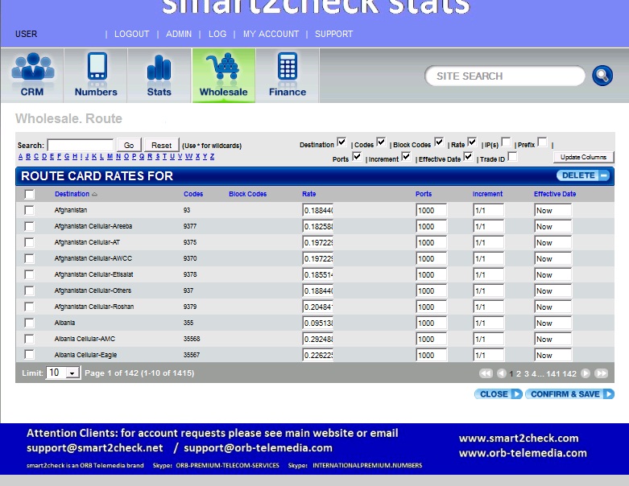Screen dimensions: 629x486
Task: Go to page 2 in pagination
Action: coord(519,374)
